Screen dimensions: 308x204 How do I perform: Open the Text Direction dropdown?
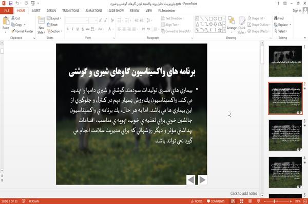pyautogui.click(x=172, y=18)
